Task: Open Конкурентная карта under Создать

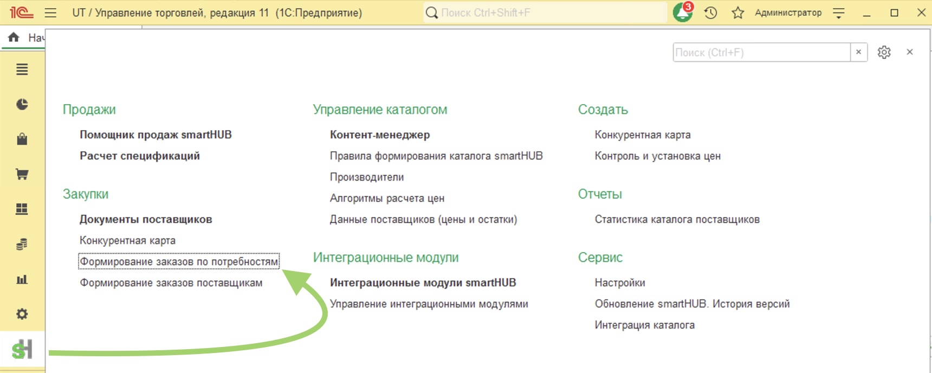Action: pyautogui.click(x=643, y=134)
